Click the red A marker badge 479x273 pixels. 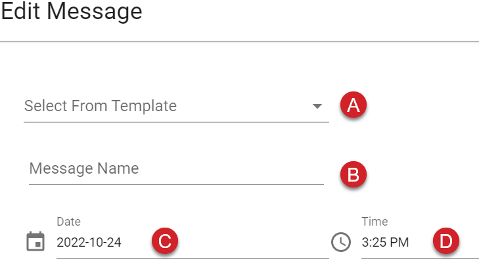pyautogui.click(x=354, y=105)
